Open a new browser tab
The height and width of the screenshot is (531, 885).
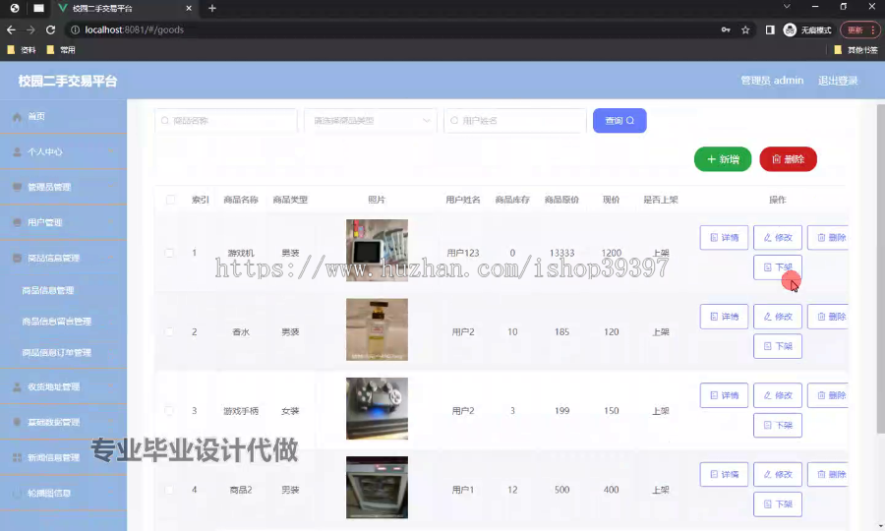pyautogui.click(x=212, y=8)
